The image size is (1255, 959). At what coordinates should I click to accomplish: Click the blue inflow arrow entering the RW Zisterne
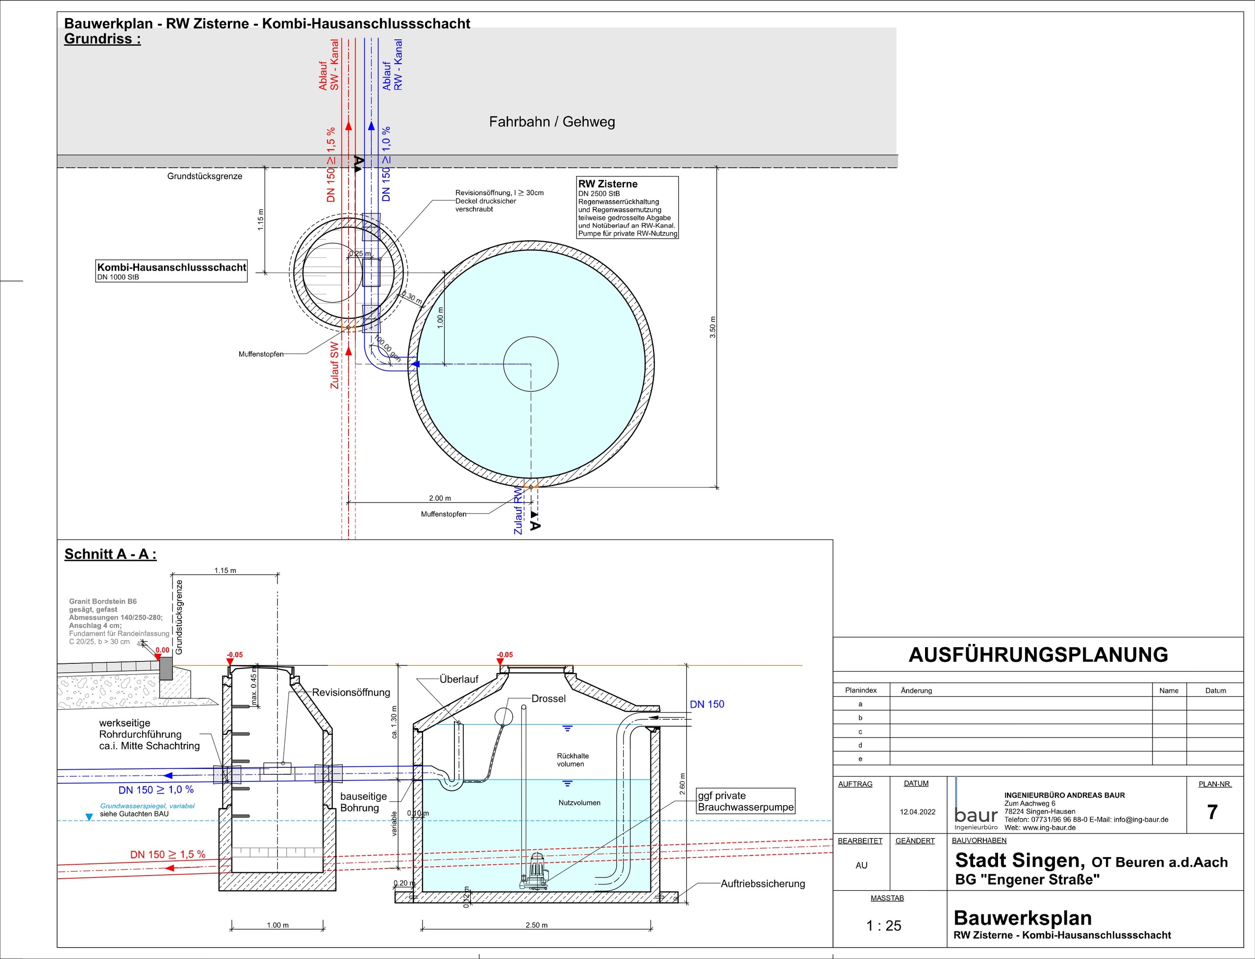click(416, 364)
